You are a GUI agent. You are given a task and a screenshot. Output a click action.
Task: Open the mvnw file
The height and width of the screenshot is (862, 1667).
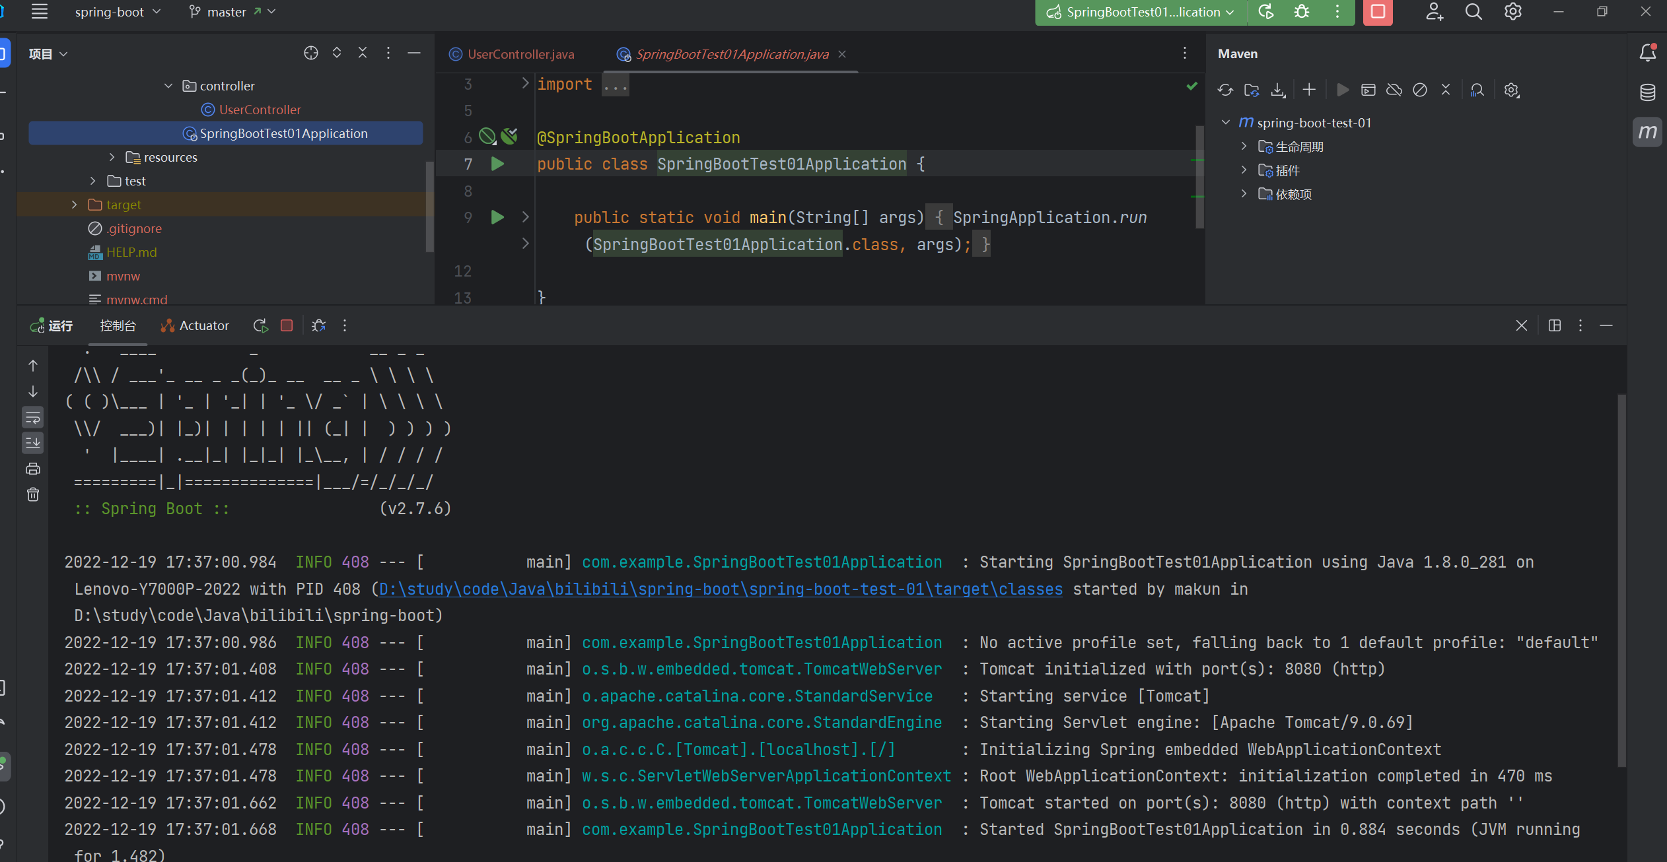pos(115,276)
